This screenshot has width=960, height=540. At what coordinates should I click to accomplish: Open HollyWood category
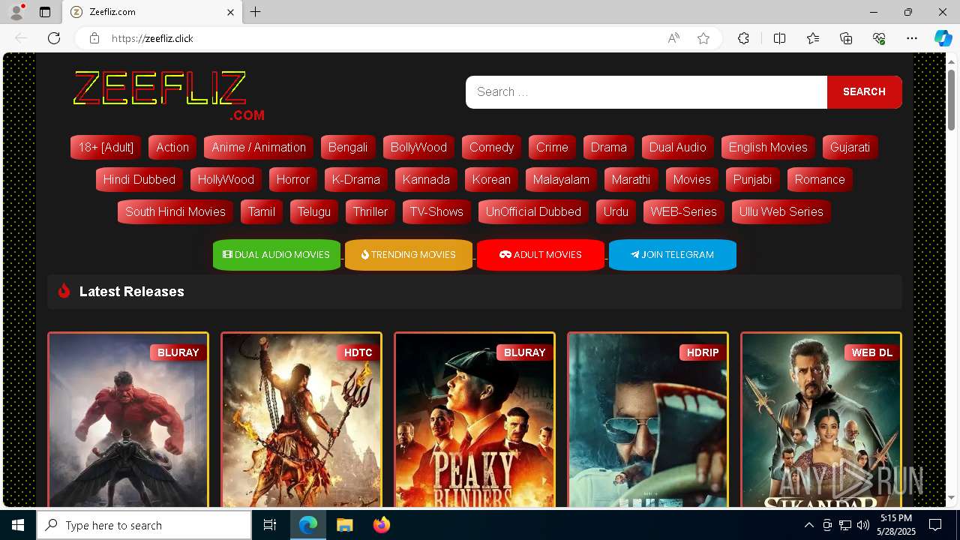tap(226, 179)
